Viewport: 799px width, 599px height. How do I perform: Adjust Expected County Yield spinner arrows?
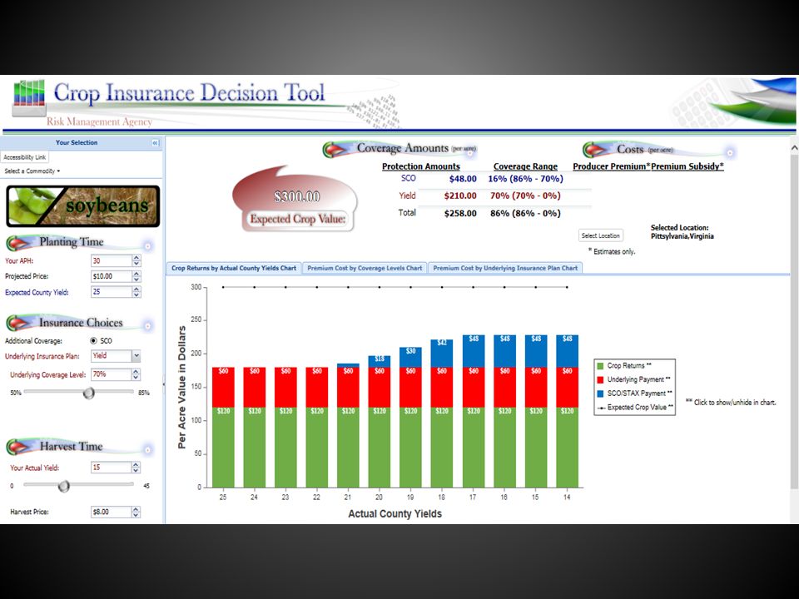136,292
